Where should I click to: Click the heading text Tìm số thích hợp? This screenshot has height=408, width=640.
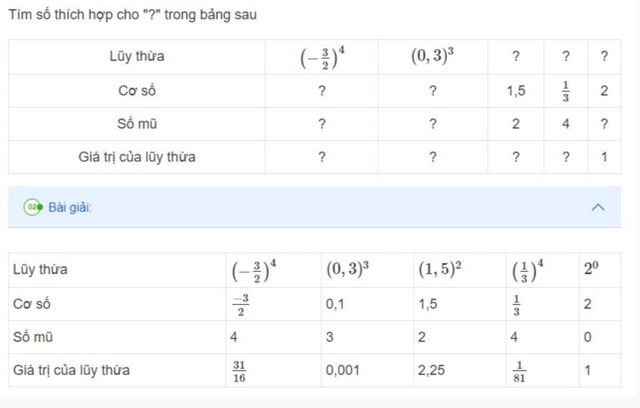click(62, 15)
